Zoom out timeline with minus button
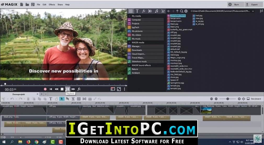 tap(216, 99)
